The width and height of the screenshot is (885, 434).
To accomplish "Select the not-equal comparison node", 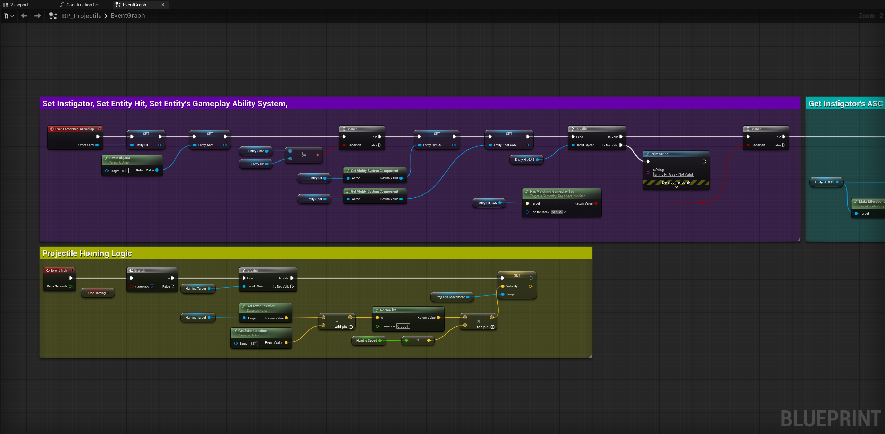I will click(304, 155).
